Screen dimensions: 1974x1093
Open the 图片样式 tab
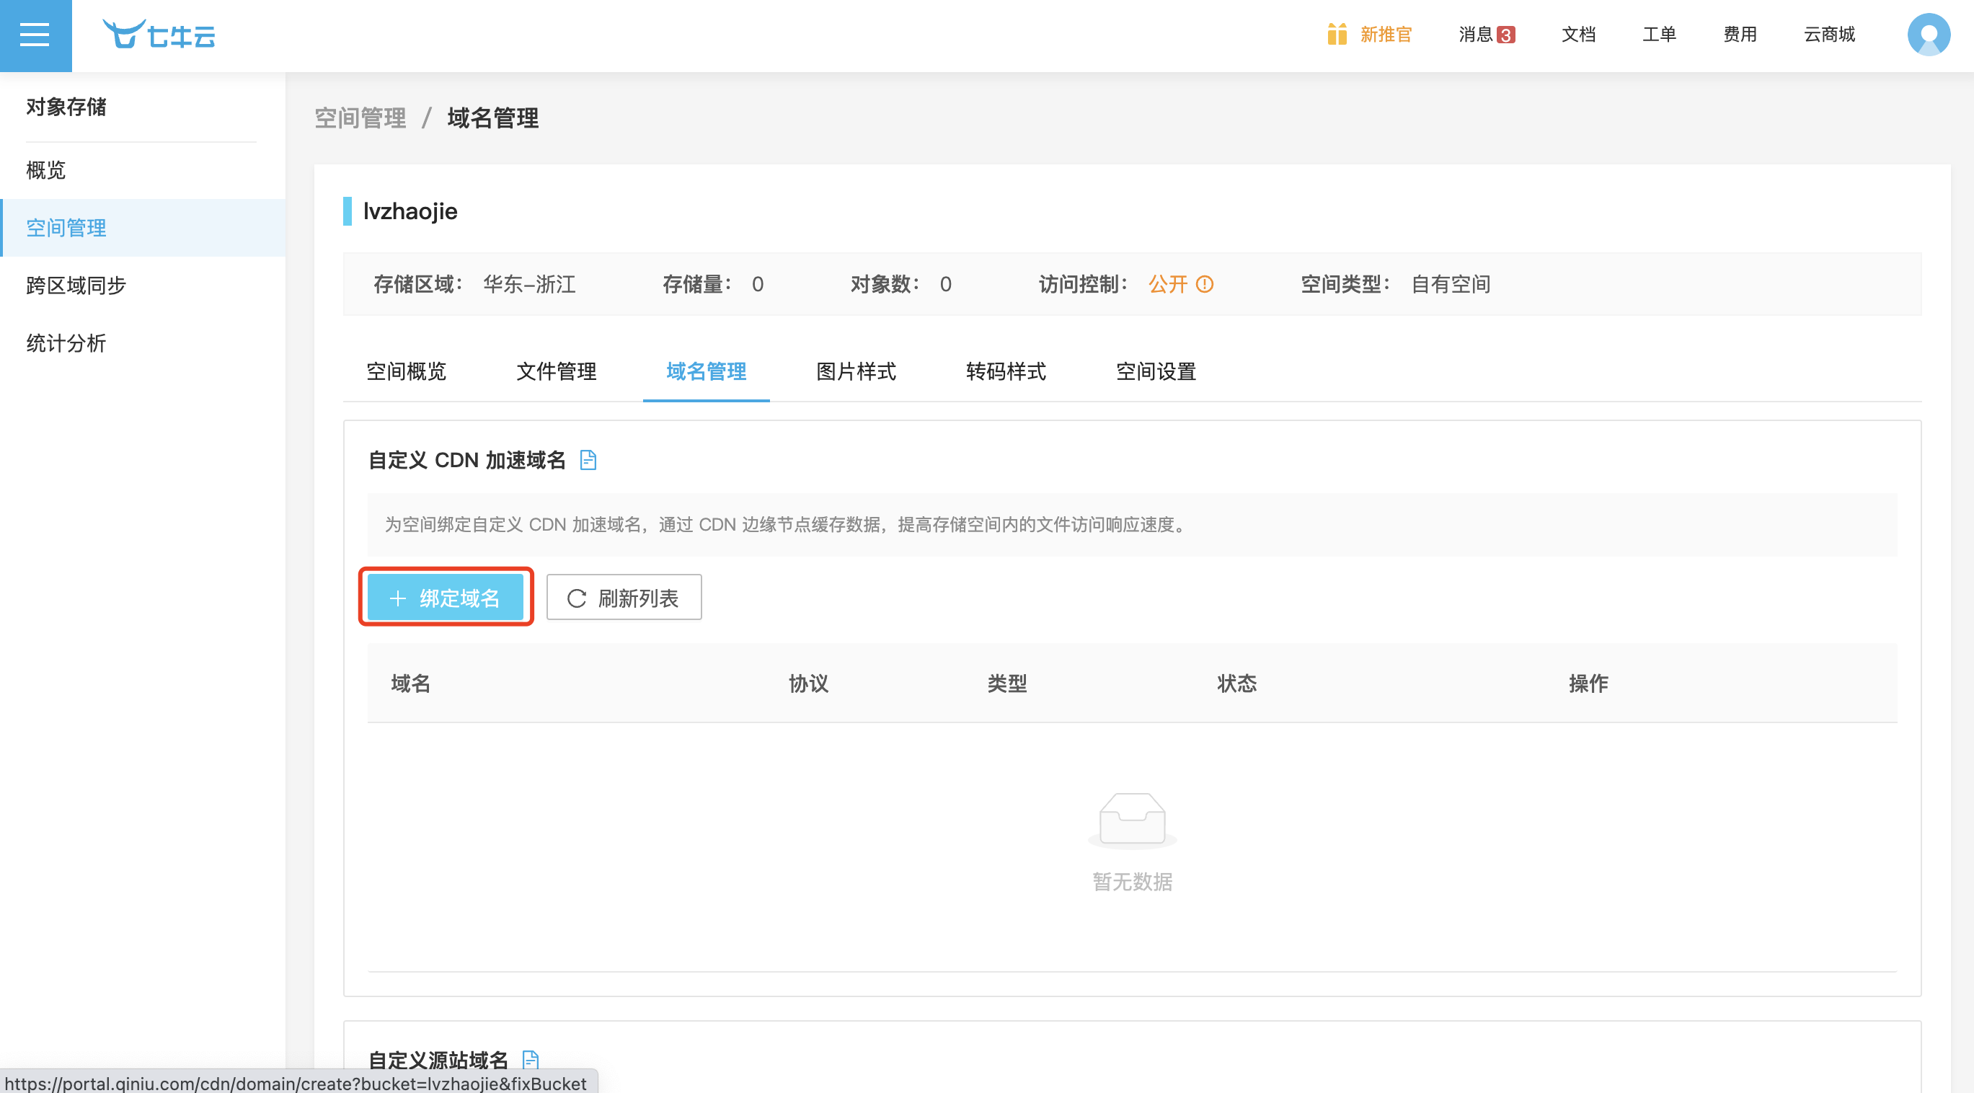click(x=856, y=372)
